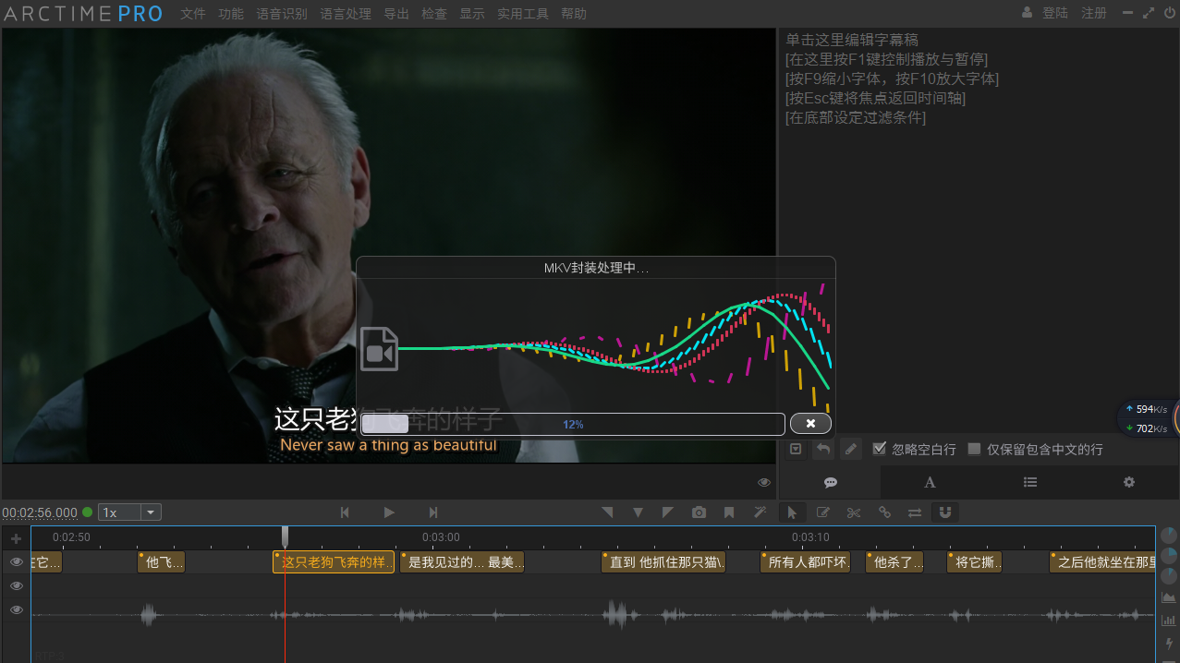Click the down triangle marker icon
1180x663 pixels.
[638, 512]
